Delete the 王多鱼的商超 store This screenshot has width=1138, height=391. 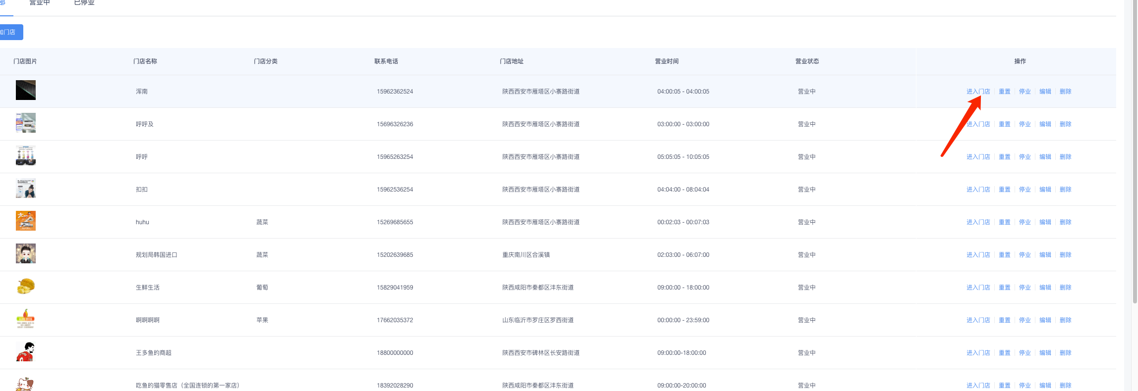point(1065,353)
